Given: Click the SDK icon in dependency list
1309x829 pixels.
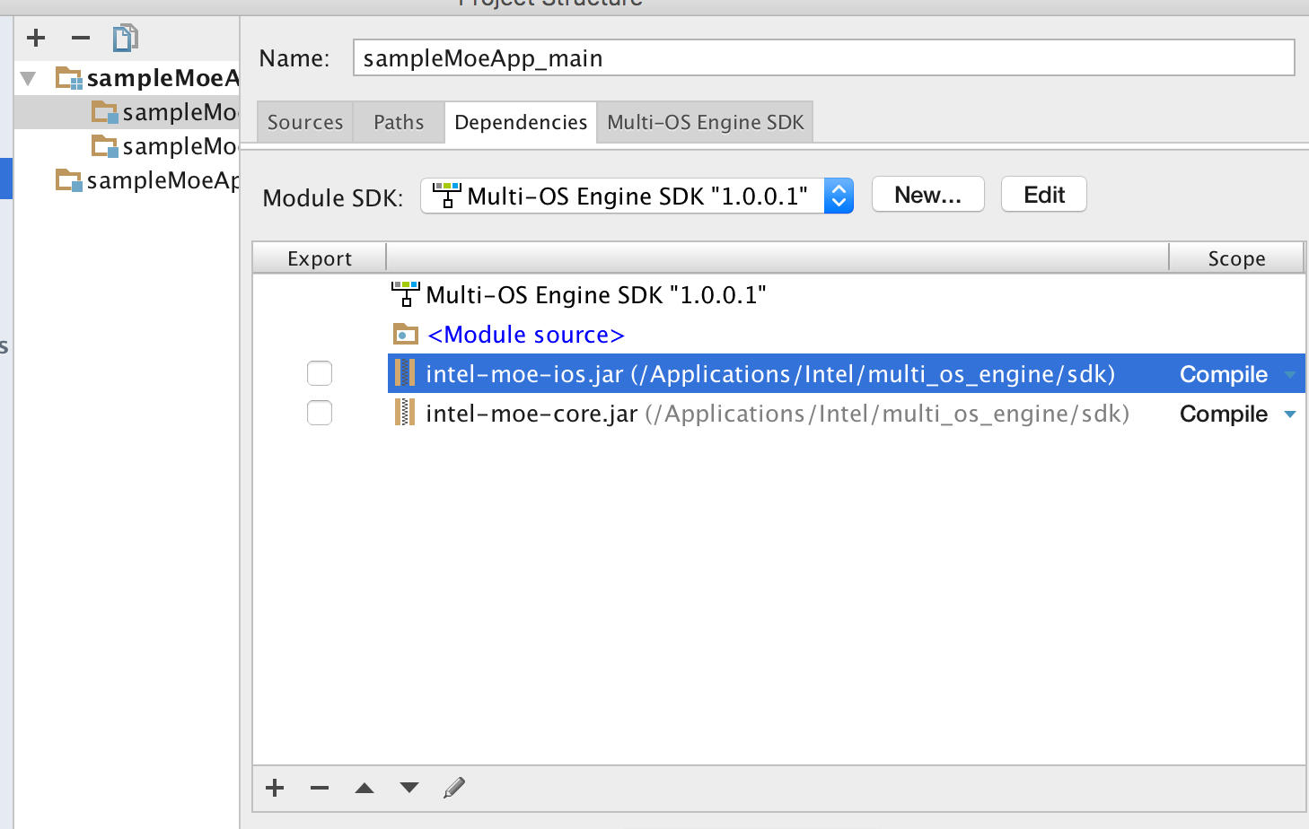Looking at the screenshot, I should [405, 294].
